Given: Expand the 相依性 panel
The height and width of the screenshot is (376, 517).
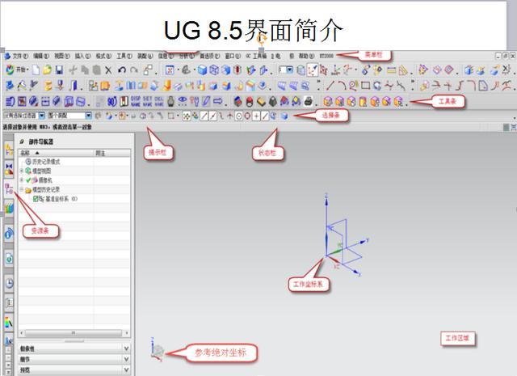Looking at the screenshot, I should tap(74, 349).
